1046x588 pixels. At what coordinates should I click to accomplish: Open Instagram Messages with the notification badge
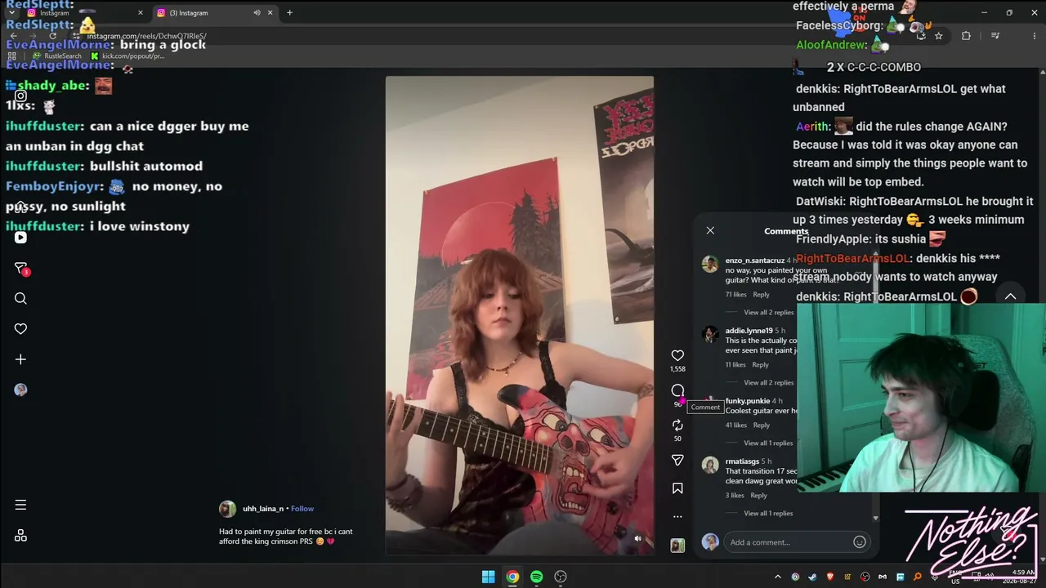[21, 269]
